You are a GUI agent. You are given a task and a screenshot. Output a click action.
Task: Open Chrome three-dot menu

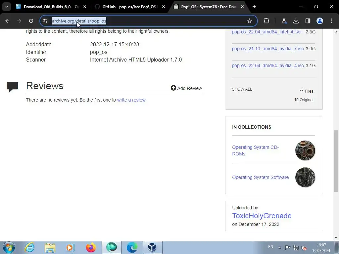[x=332, y=21]
